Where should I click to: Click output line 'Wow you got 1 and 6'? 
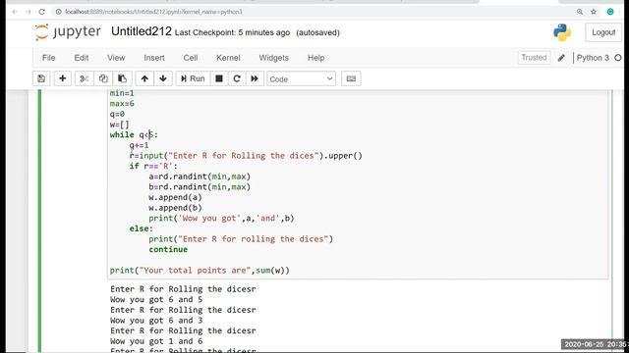[x=156, y=341]
